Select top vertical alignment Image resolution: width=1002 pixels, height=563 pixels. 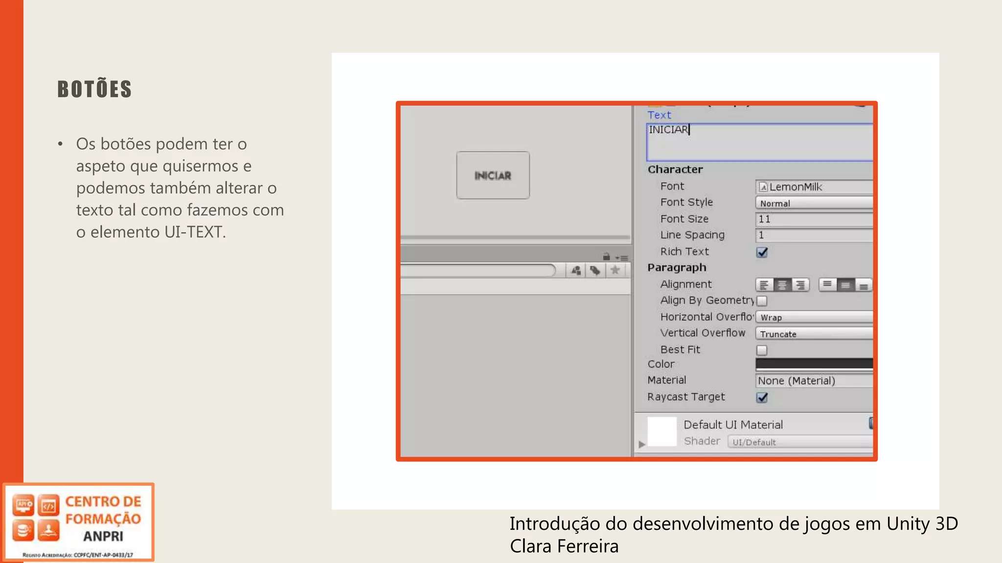point(827,285)
